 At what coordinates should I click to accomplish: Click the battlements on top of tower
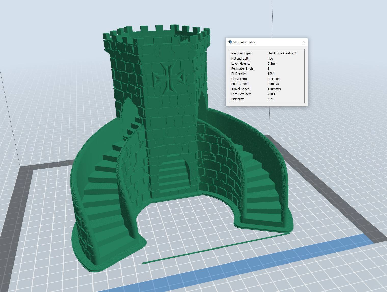pyautogui.click(x=155, y=33)
